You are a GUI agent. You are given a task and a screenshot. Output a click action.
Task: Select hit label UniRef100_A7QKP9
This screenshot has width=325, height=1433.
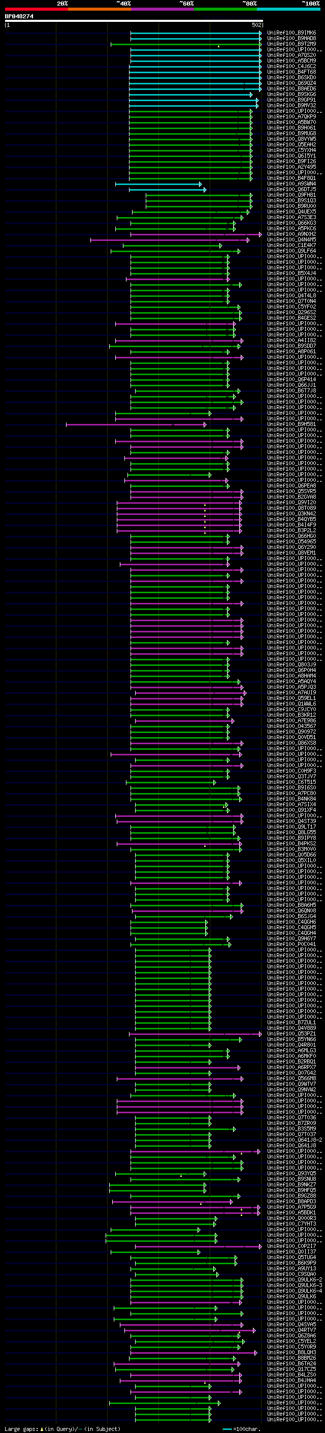[x=291, y=117]
